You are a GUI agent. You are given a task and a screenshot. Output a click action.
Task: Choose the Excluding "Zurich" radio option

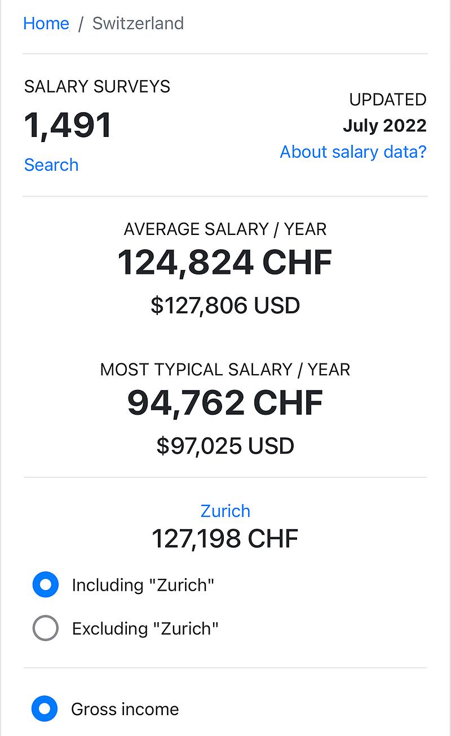pyautogui.click(x=46, y=628)
